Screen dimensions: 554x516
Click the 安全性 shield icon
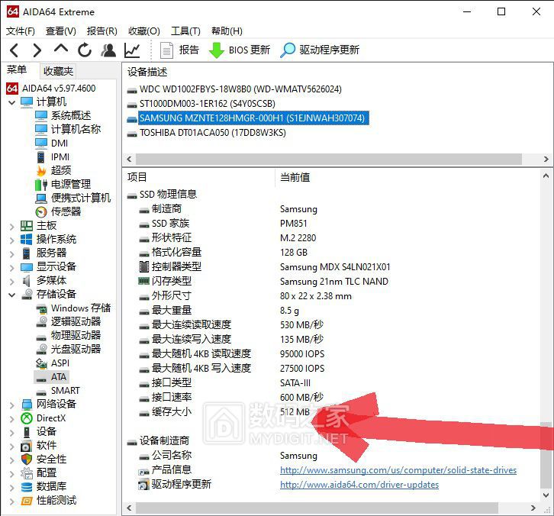(x=27, y=460)
